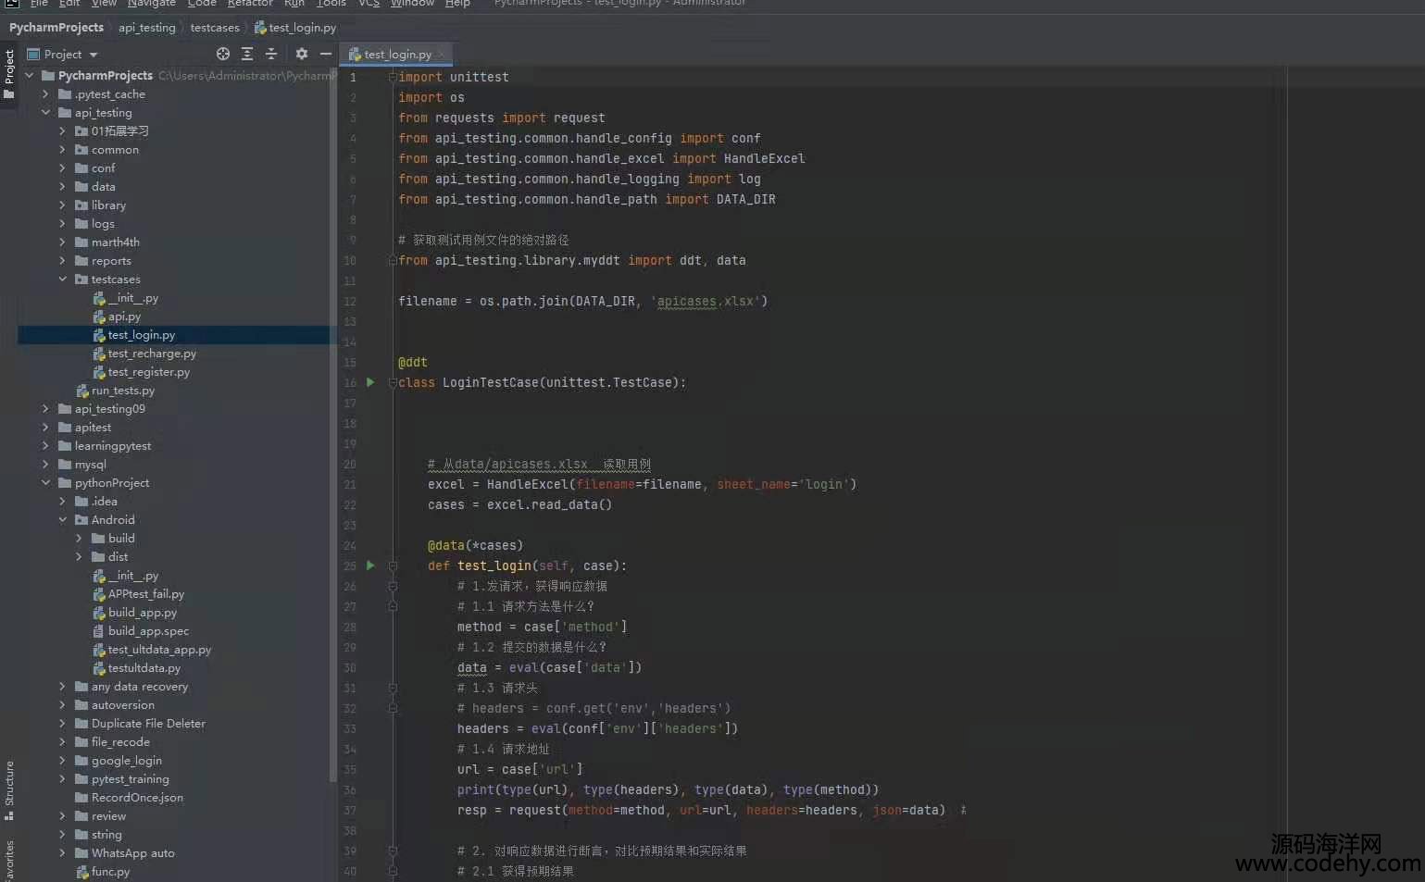Open the Tools menu

click(331, 4)
